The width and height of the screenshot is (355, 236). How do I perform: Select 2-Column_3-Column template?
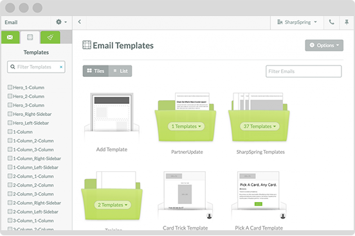click(31, 194)
